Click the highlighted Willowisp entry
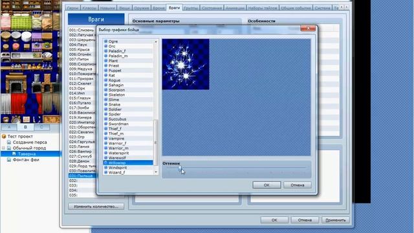Viewport: 414px width, 233px height. tap(128, 162)
